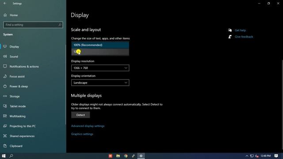Click the Shared experiences icon
This screenshot has width=283, height=159.
[x=5, y=136]
